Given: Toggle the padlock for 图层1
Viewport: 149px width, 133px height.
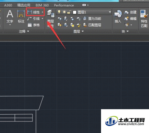Looking at the screenshot, I should 69,12.
